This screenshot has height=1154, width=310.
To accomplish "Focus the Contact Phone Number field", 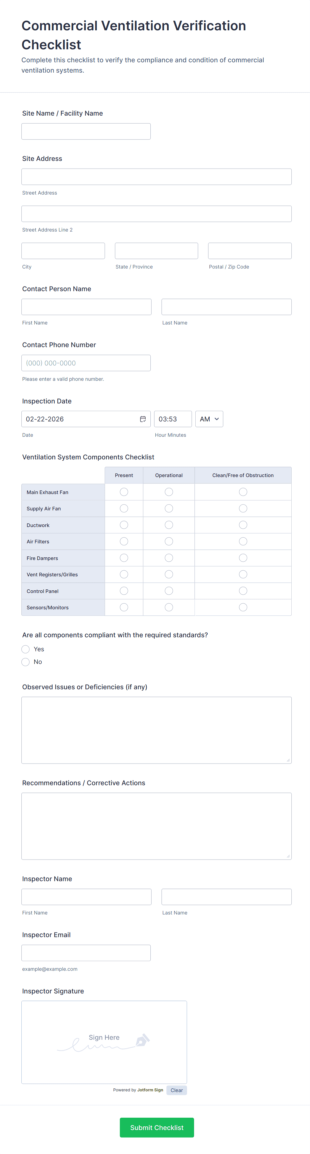I will [x=86, y=363].
